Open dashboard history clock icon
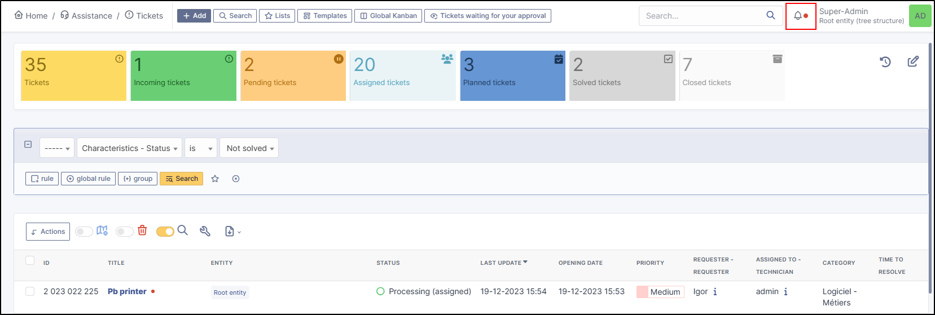This screenshot has width=935, height=315. (x=885, y=62)
